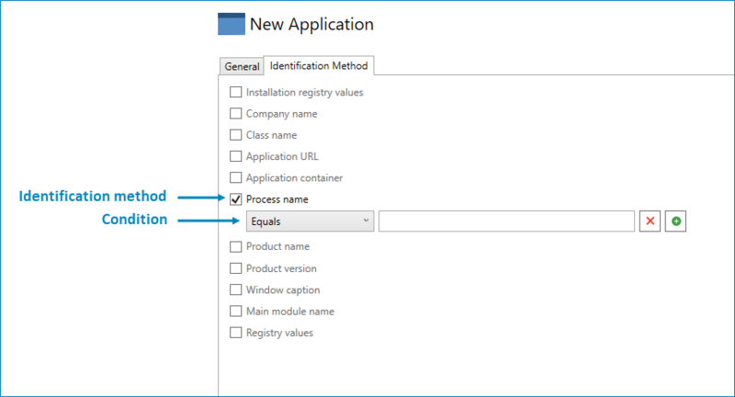
Task: Uncheck the Process name checkbox
Action: point(236,198)
